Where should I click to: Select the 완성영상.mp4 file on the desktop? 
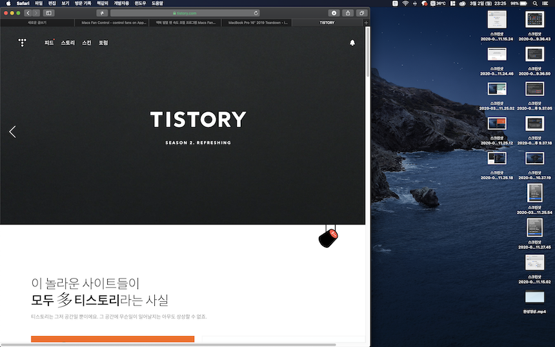(x=534, y=302)
